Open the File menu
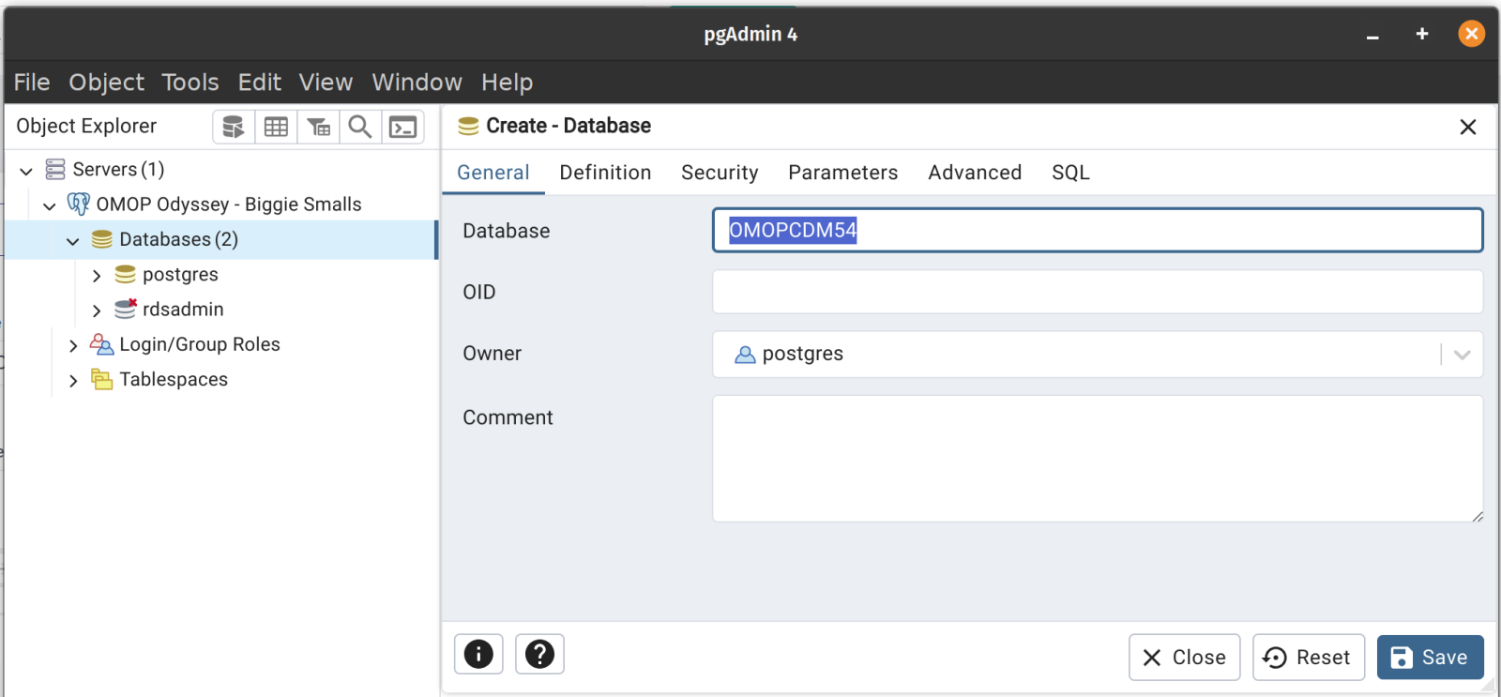This screenshot has height=697, width=1501. [32, 83]
